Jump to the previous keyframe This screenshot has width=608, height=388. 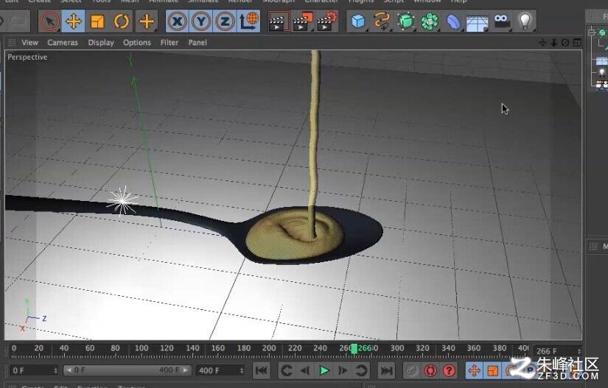pyautogui.click(x=287, y=370)
